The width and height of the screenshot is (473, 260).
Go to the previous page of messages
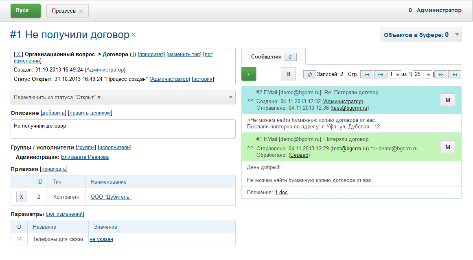(380, 74)
